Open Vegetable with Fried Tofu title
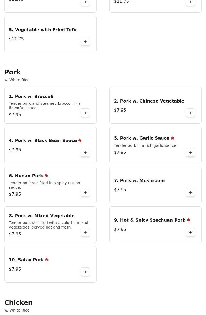The width and height of the screenshot is (206, 315). (43, 30)
